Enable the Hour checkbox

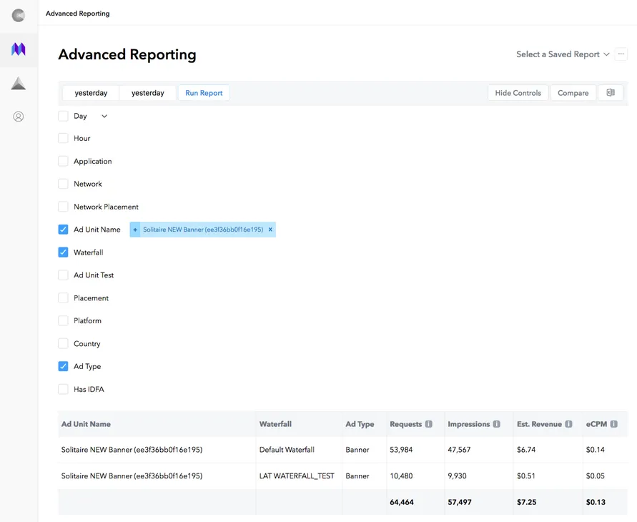63,138
